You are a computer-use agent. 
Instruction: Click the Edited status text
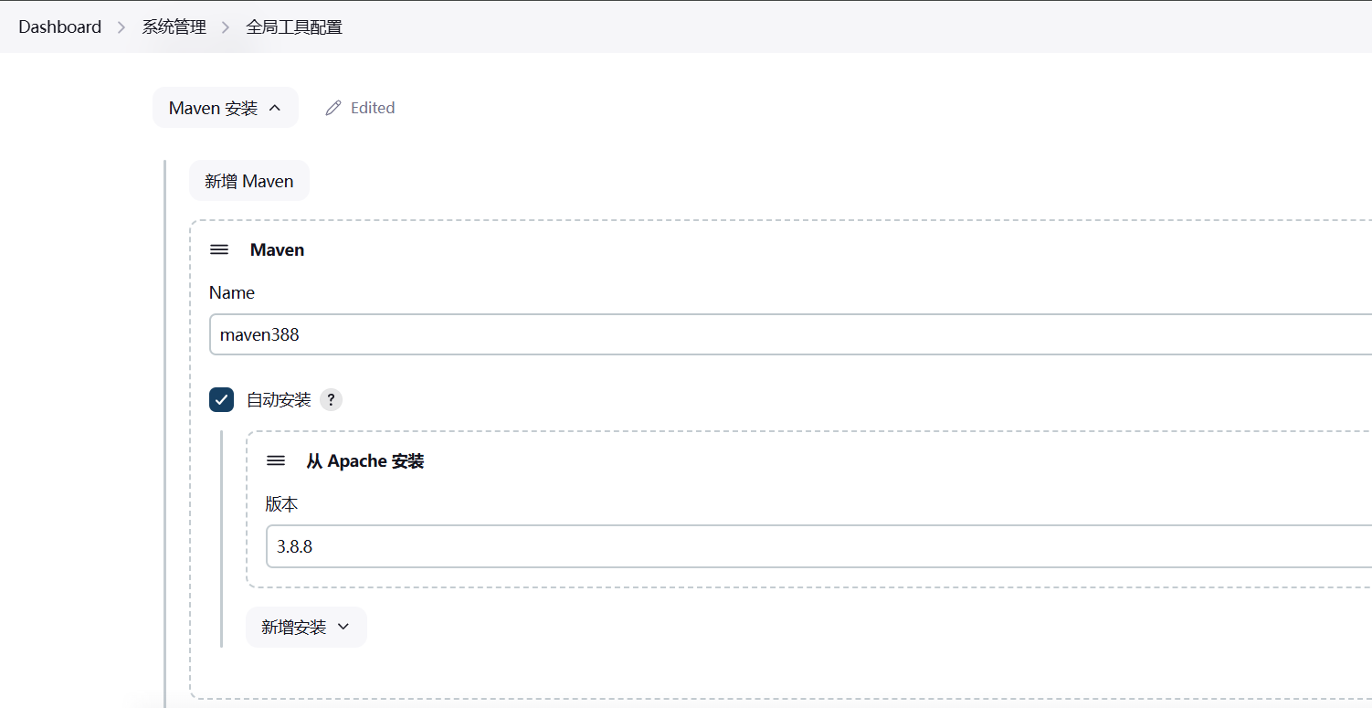pos(373,108)
